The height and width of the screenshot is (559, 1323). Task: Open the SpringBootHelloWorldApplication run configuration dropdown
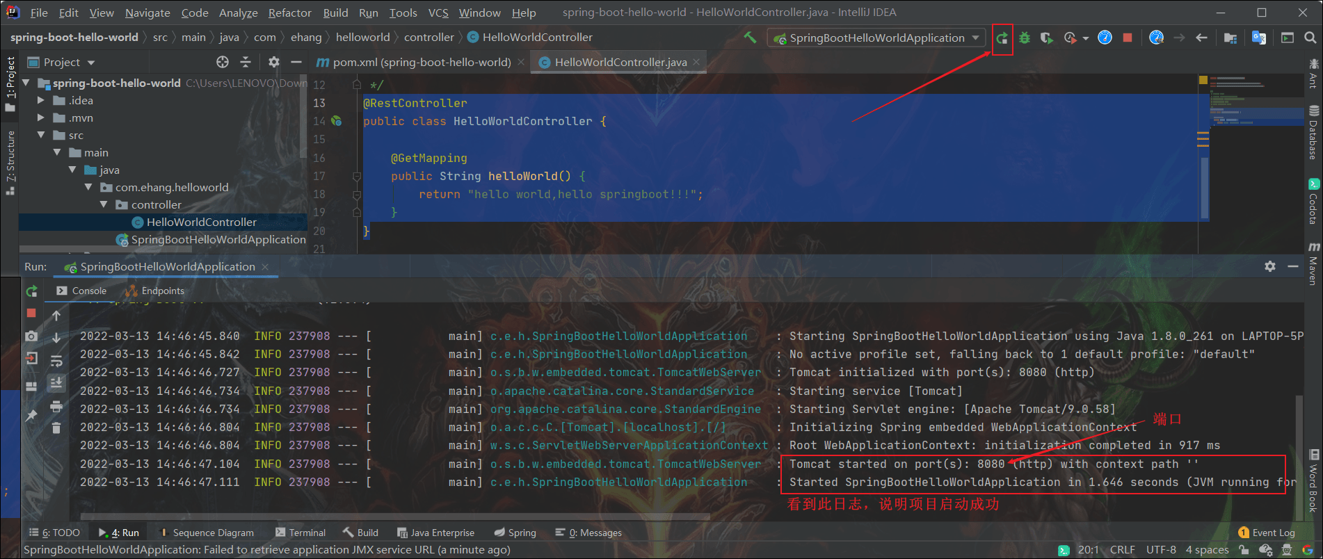click(x=876, y=38)
